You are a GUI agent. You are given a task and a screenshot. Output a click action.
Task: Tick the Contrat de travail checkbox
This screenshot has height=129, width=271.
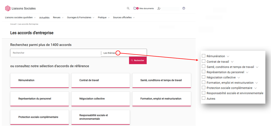(204, 61)
